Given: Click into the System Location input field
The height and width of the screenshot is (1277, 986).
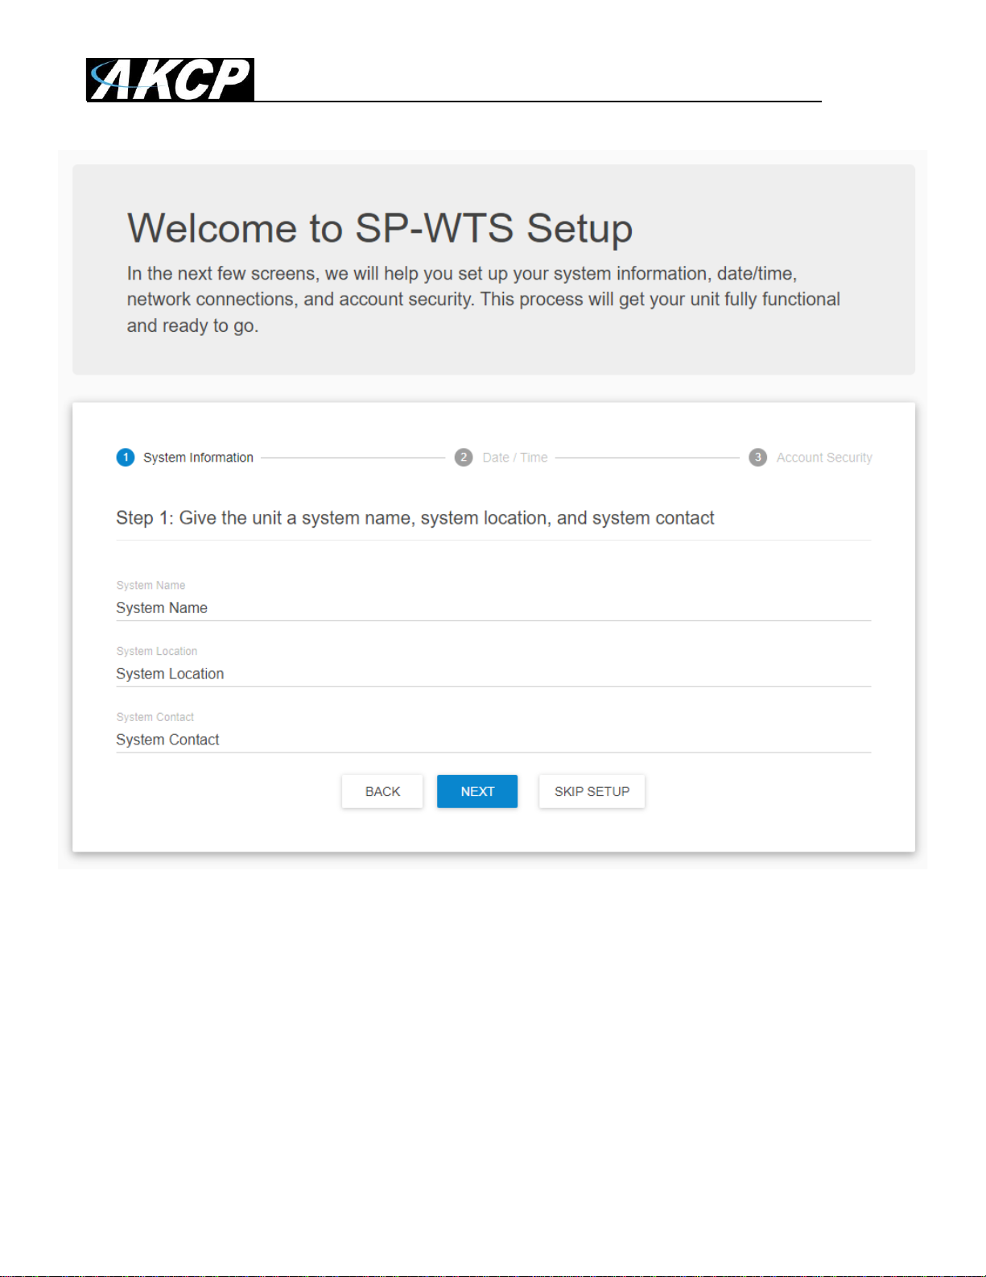Looking at the screenshot, I should (493, 674).
